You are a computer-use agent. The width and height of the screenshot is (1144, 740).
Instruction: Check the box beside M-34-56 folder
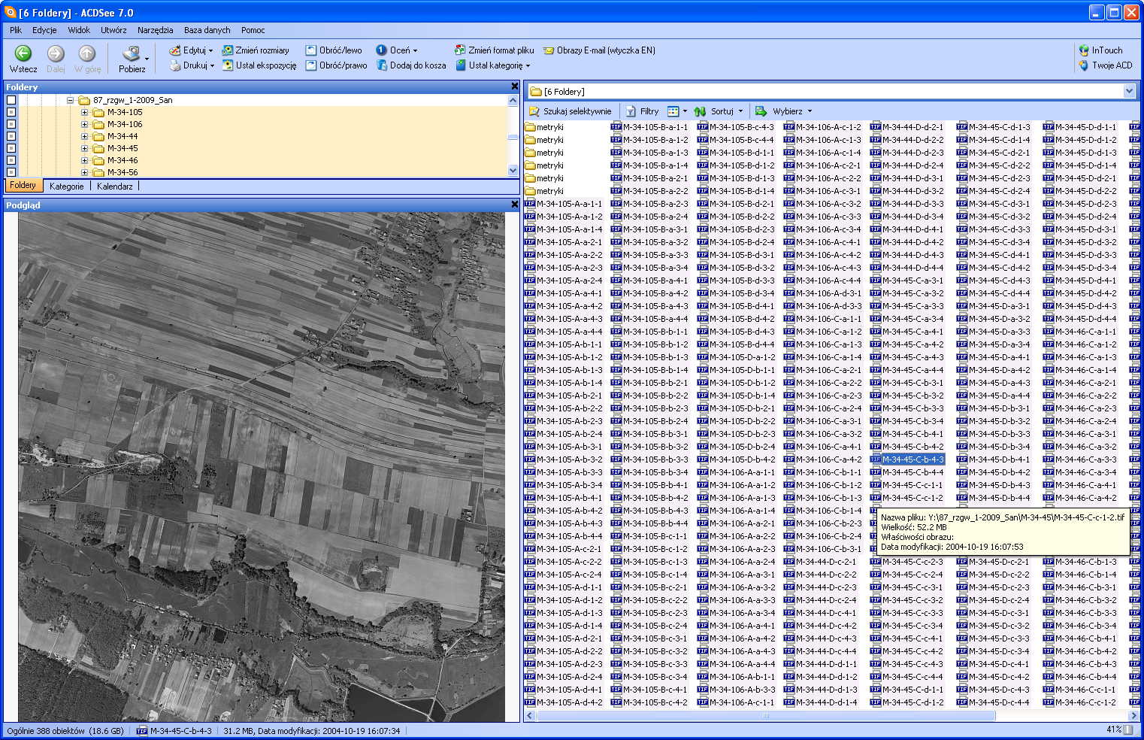11,172
